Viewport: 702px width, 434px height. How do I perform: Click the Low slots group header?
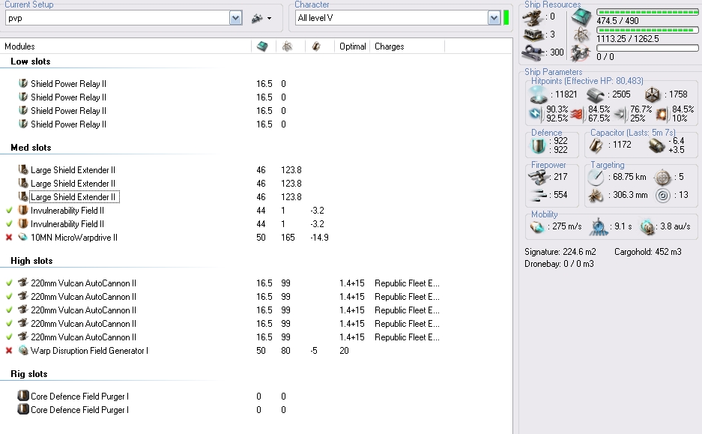[31, 61]
